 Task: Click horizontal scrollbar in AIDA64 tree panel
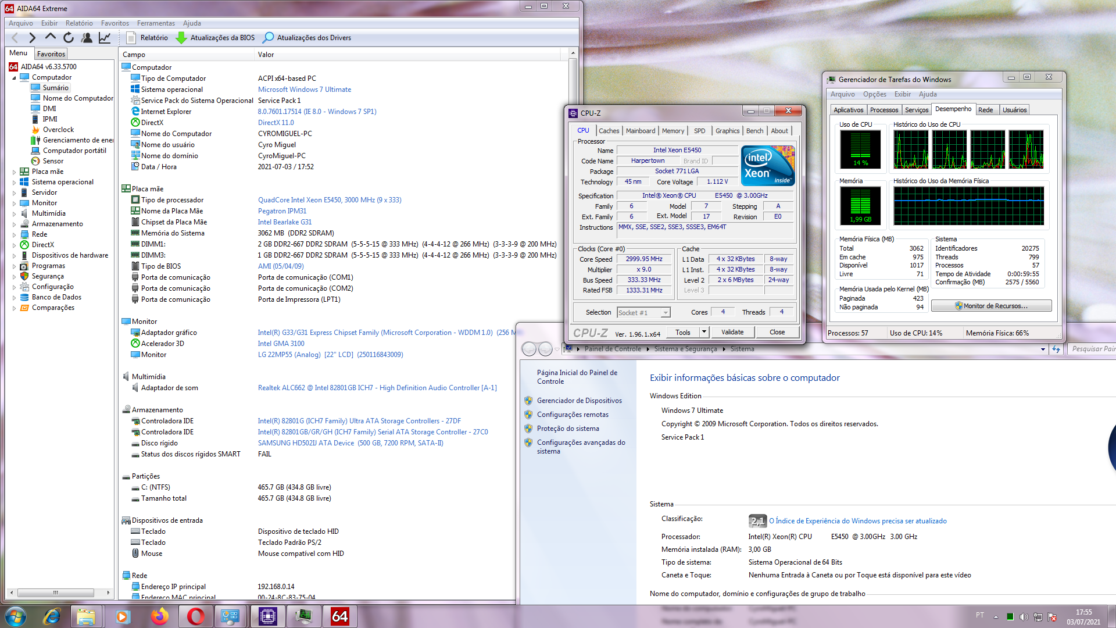[55, 593]
